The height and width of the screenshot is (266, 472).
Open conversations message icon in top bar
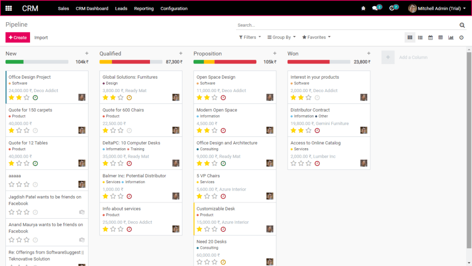click(x=375, y=8)
